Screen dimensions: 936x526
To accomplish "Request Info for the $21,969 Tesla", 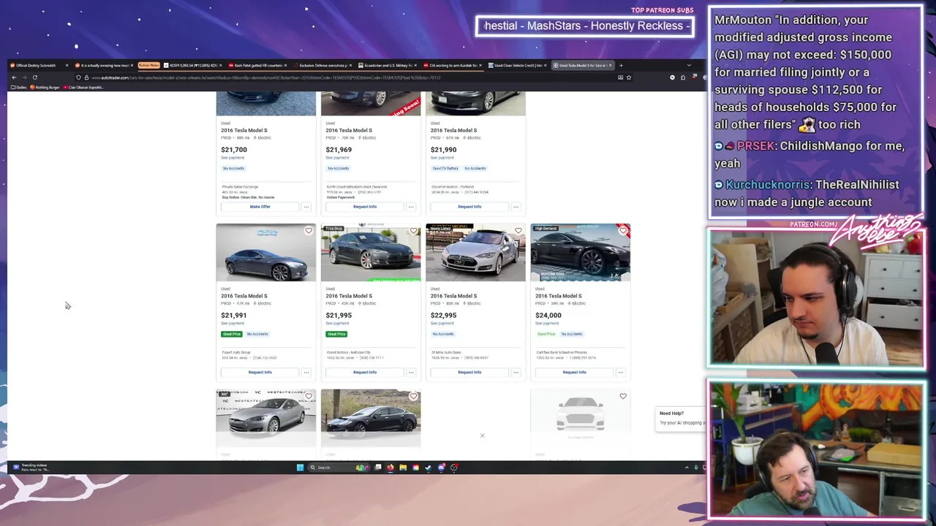I will pos(364,207).
